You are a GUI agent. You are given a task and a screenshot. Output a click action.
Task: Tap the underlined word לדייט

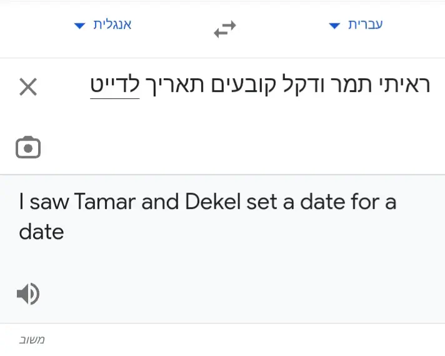point(114,84)
